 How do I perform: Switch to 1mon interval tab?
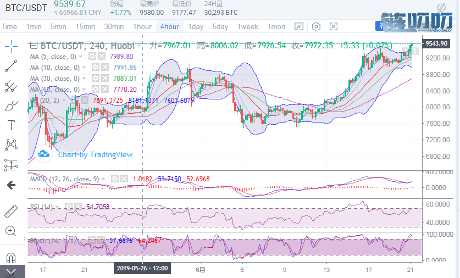[276, 27]
